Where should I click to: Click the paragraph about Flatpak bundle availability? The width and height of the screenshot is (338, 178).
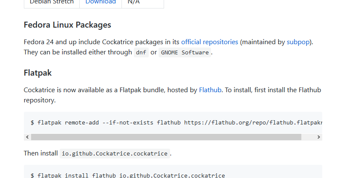[x=173, y=95]
